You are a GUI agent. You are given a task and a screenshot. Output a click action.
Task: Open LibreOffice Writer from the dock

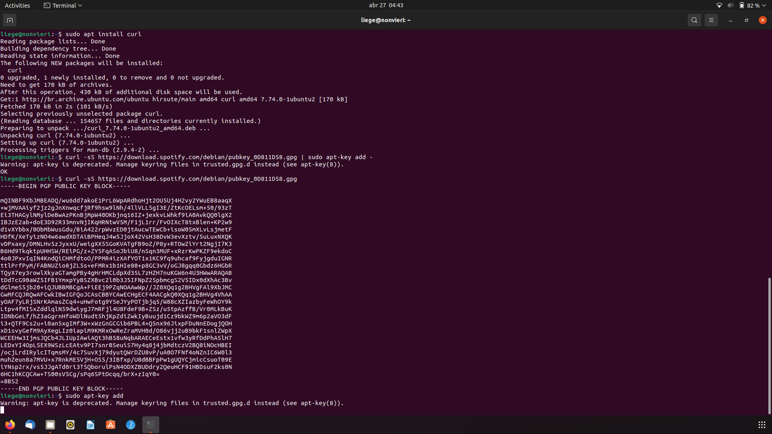[90, 424]
